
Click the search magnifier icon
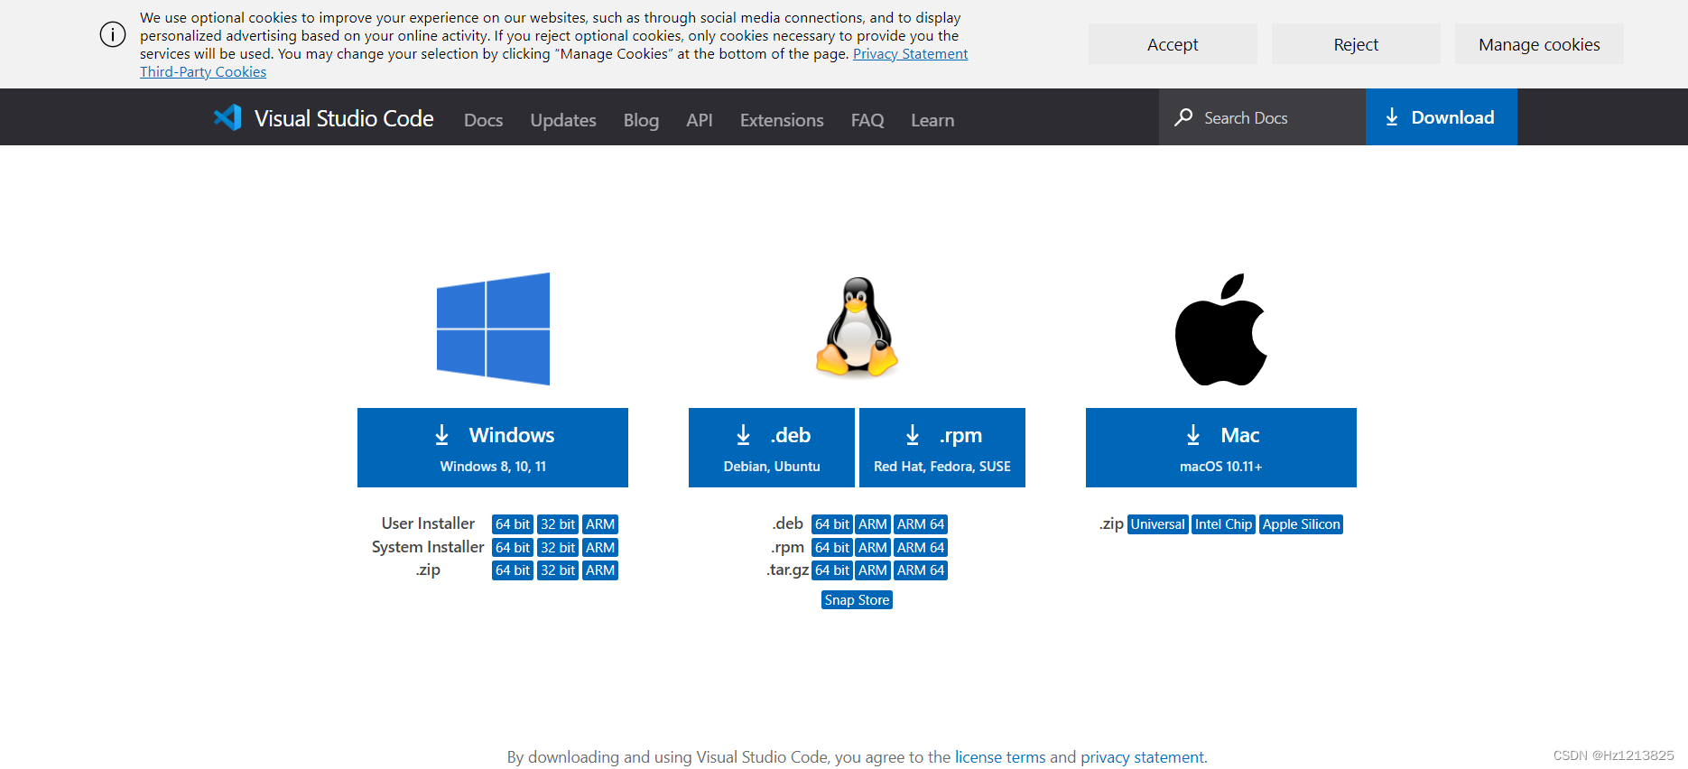1183,117
